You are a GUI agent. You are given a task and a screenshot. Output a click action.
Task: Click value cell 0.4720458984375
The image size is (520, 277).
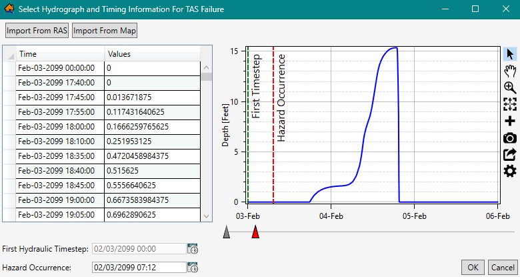(x=152, y=156)
